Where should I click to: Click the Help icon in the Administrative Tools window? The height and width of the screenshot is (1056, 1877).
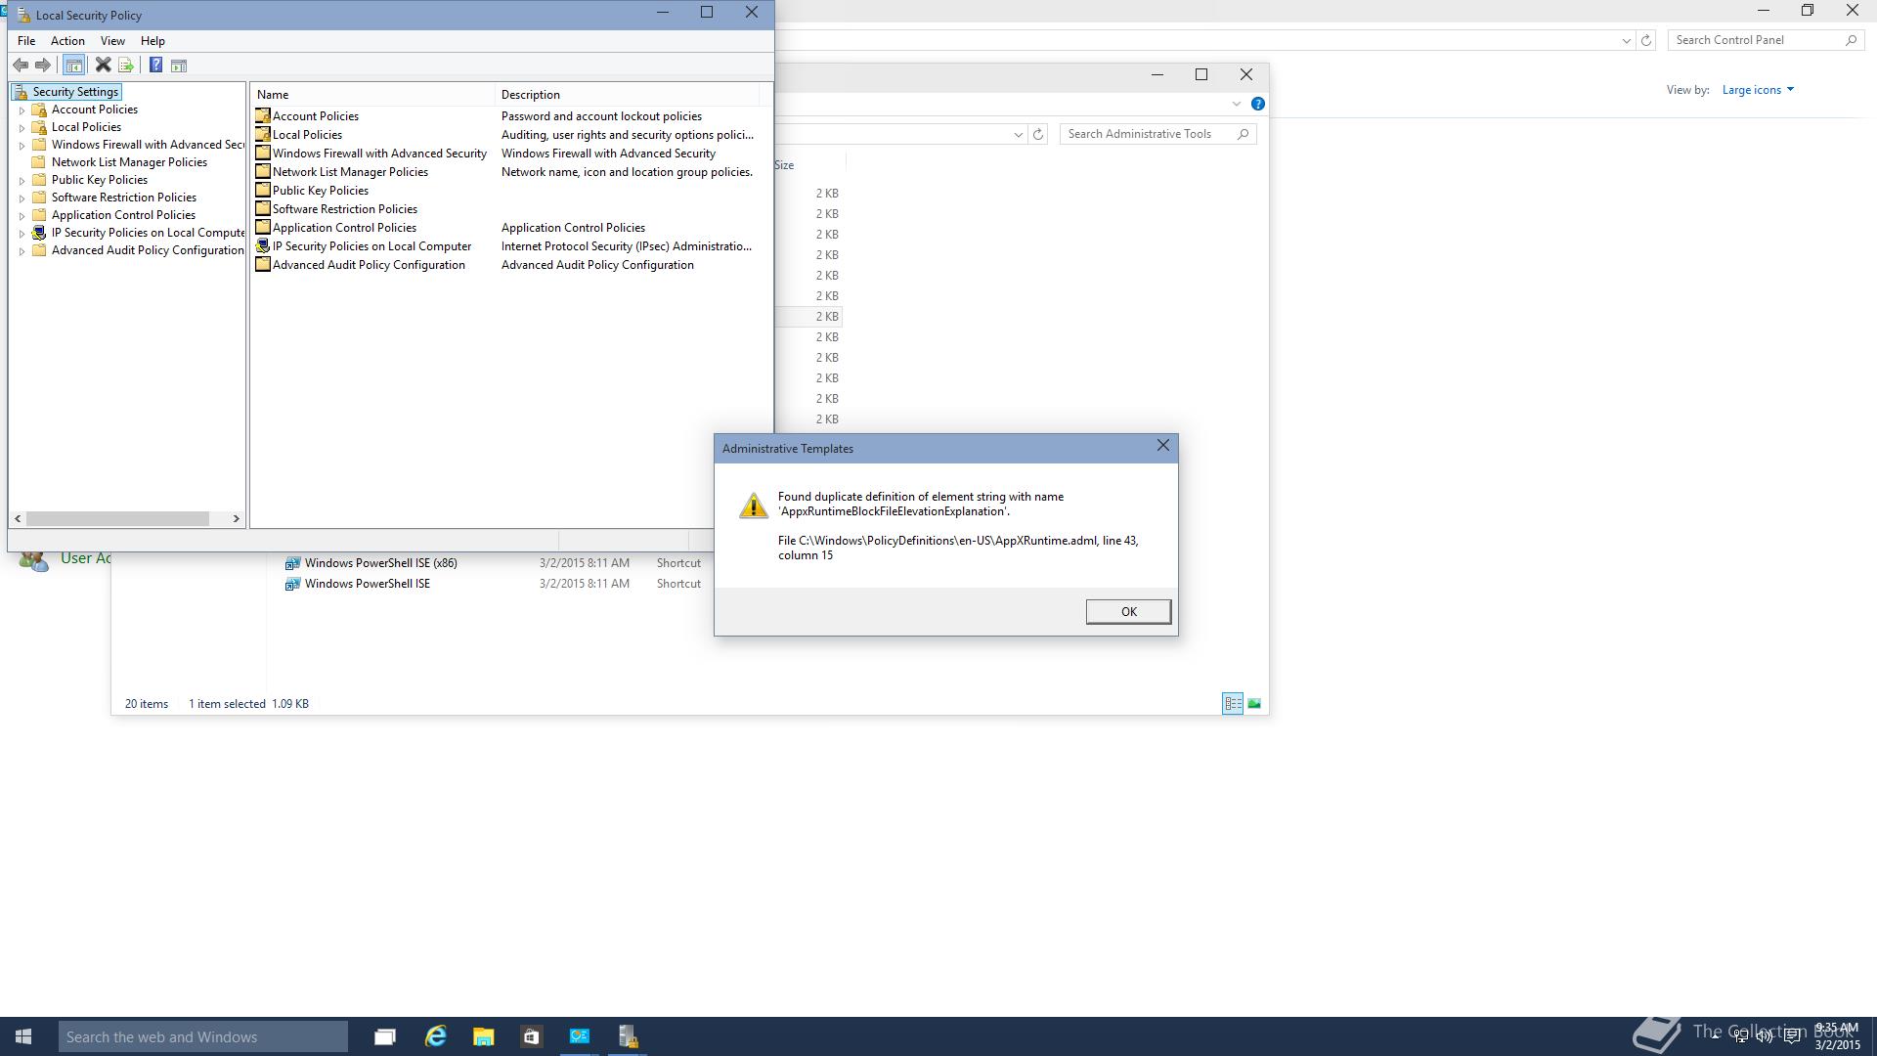[x=1258, y=104]
